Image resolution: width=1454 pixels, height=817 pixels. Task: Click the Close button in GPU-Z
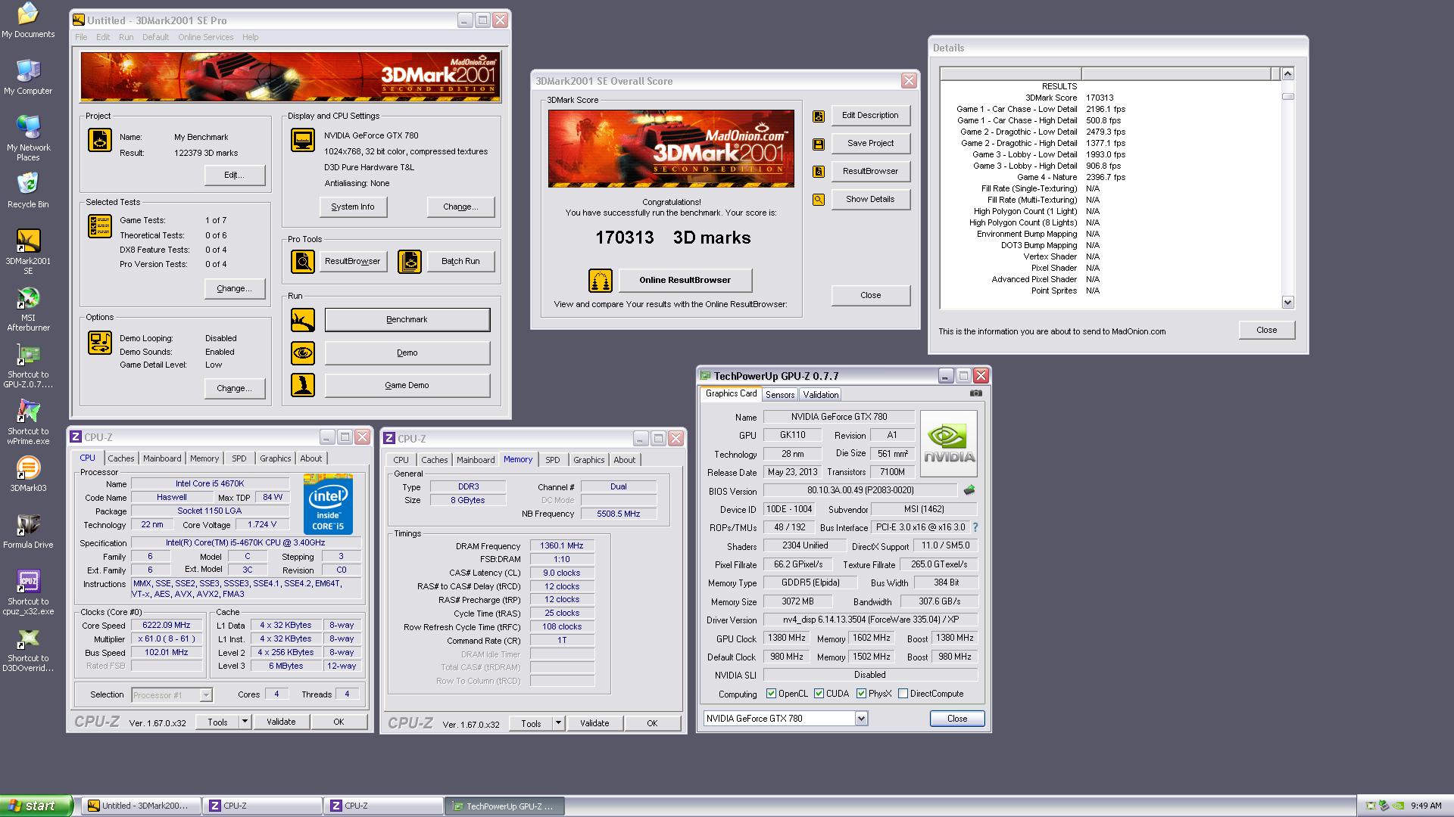[x=957, y=719]
